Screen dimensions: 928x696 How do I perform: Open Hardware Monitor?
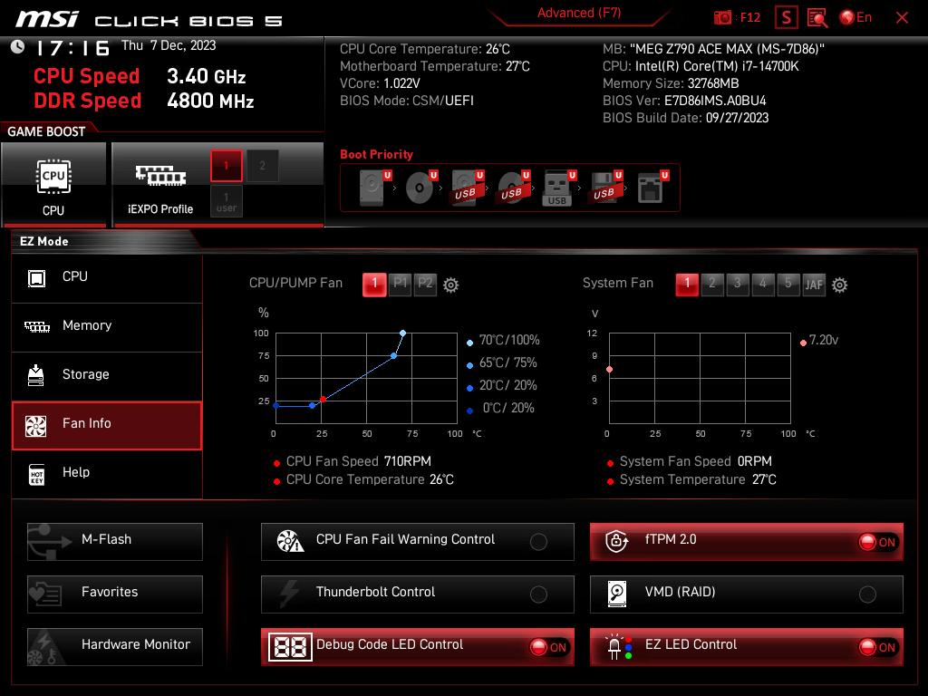coord(115,646)
